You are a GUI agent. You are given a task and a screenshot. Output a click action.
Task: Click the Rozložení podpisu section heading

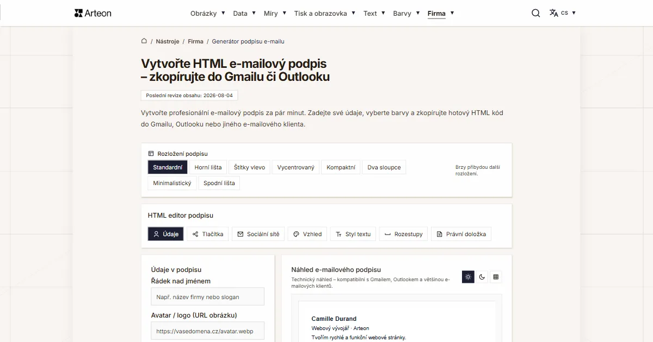182,154
